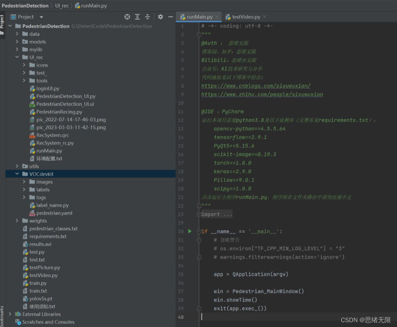The image size is (397, 327).
Task: Place cursor on the QApplication(argv) line
Action: coord(251,274)
